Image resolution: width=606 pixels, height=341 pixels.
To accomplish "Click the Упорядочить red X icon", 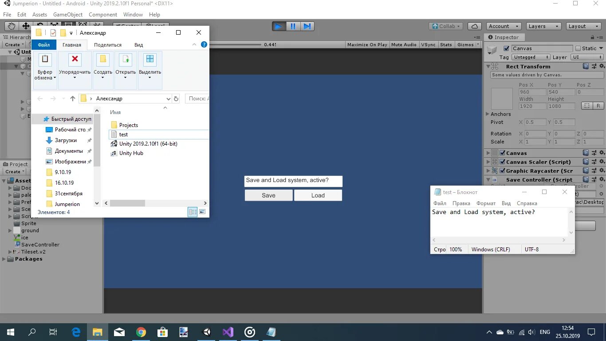I will pos(75,59).
